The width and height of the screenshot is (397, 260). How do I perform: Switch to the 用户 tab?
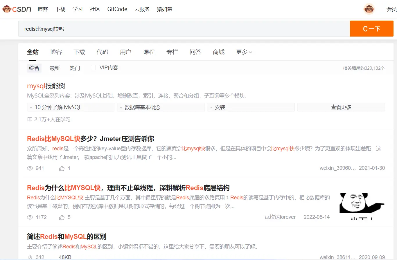(x=126, y=52)
